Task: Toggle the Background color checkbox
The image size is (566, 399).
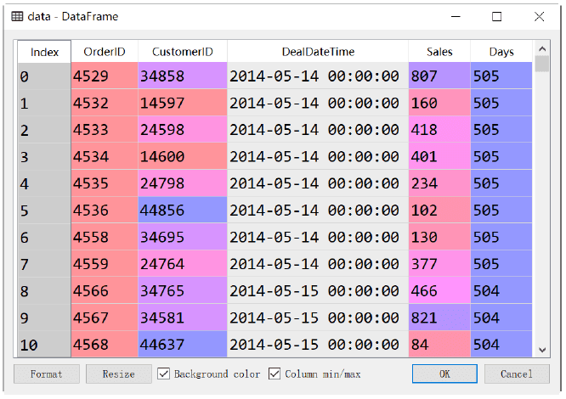Action: [163, 374]
